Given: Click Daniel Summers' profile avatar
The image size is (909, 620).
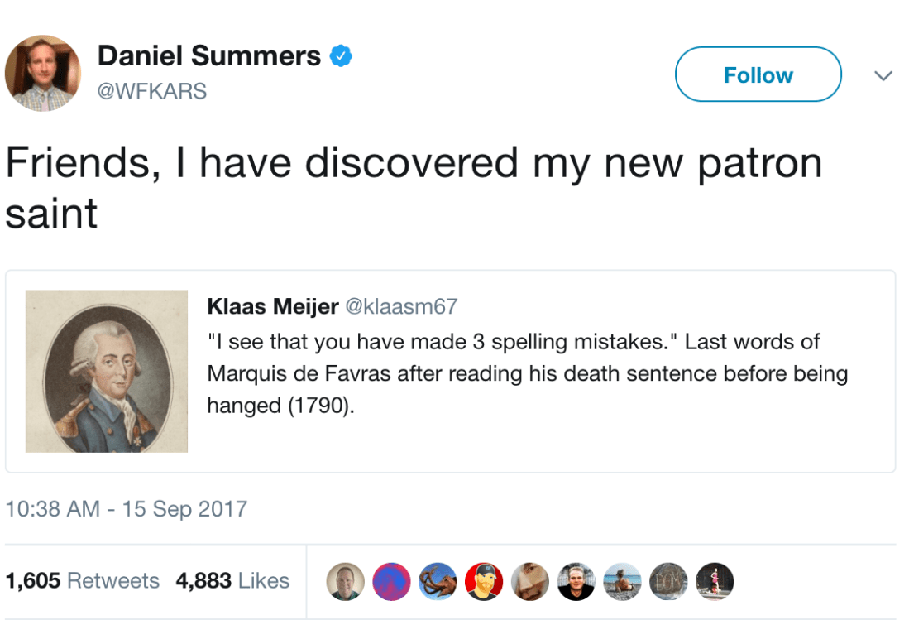Looking at the screenshot, I should coord(43,73).
